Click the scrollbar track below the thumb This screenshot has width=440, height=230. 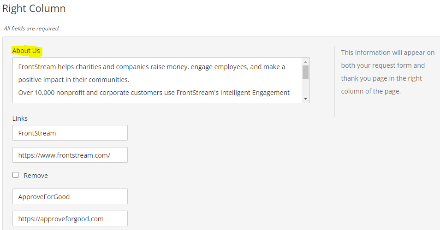point(306,88)
